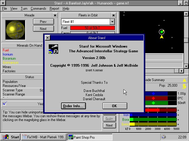Click the system tray icon near clock
Screen dimensions: 189x141
[x=164, y=137]
